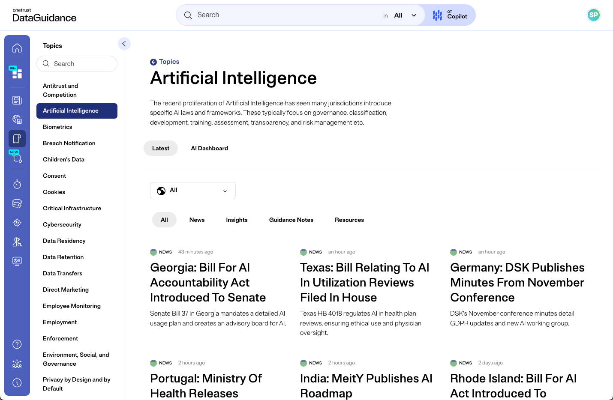Select the Guidance Notes filter tab
The height and width of the screenshot is (400, 613).
click(291, 220)
